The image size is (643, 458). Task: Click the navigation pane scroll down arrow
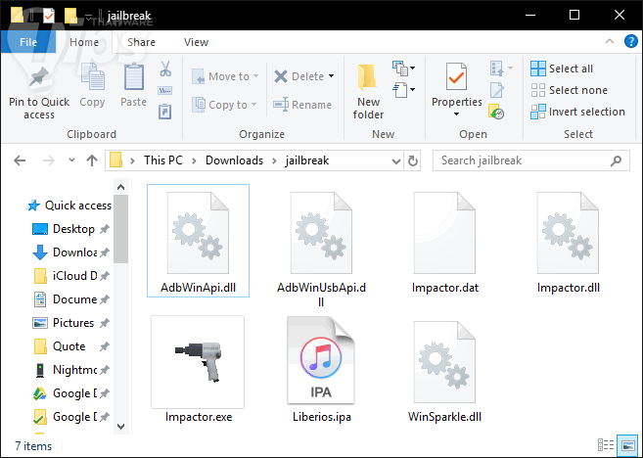[x=121, y=426]
